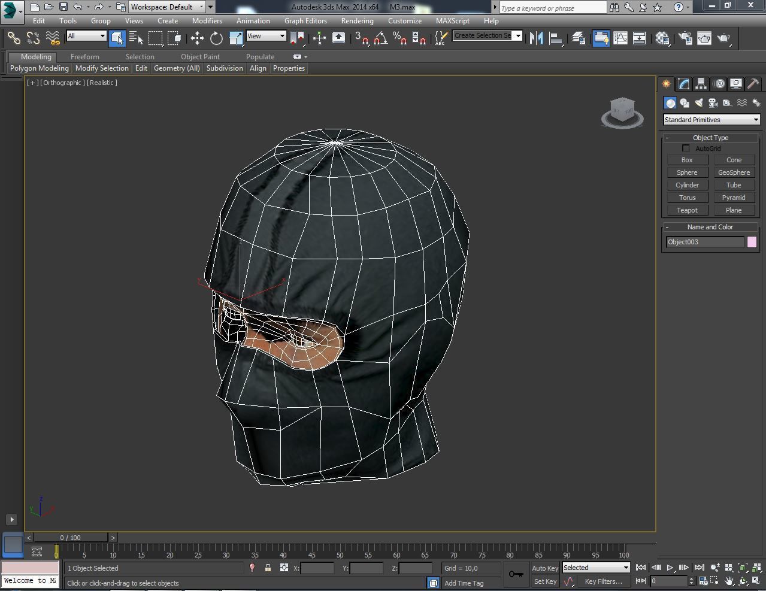Image resolution: width=766 pixels, height=591 pixels.
Task: Toggle the Graphite ribbon icon
Action: pos(601,38)
